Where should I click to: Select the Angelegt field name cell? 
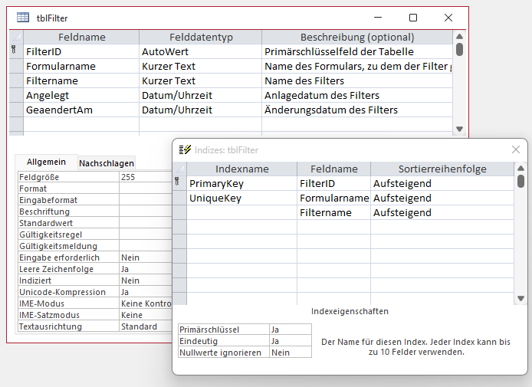pyautogui.click(x=81, y=95)
